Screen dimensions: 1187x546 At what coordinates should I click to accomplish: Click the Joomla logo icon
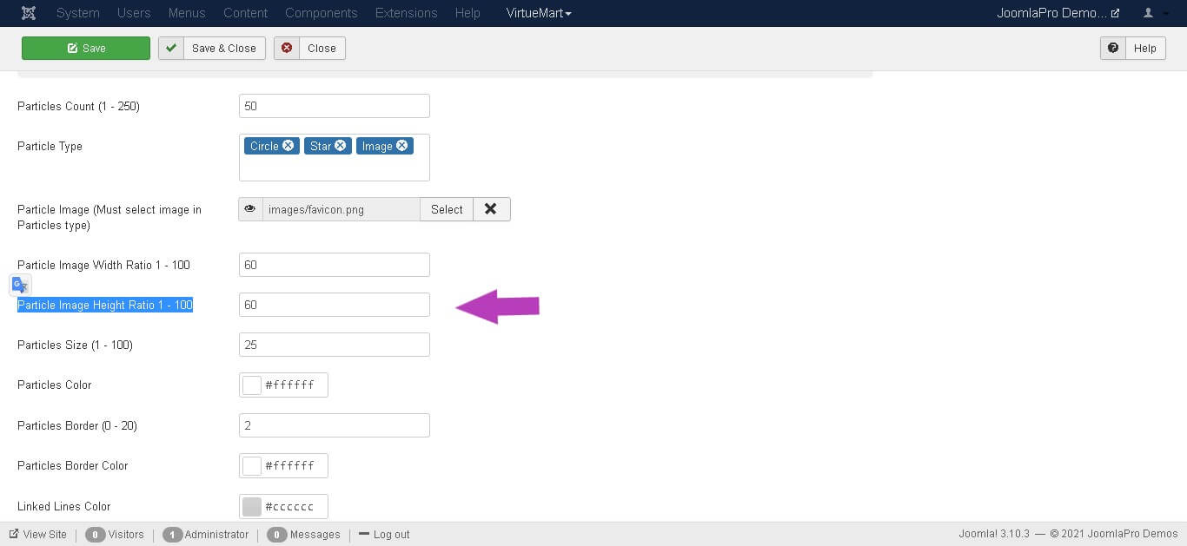(28, 13)
